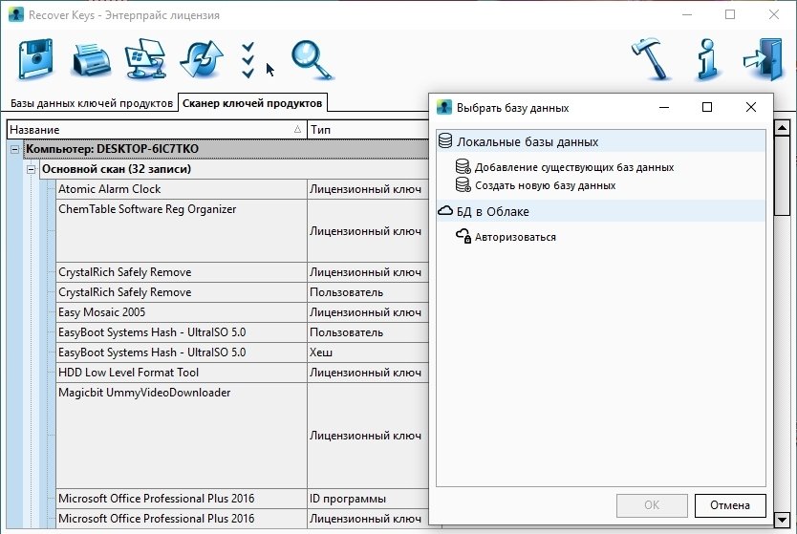This screenshot has width=797, height=534.
Task: Switch to Базы данных ключей продуктов tab
Action: [x=92, y=103]
